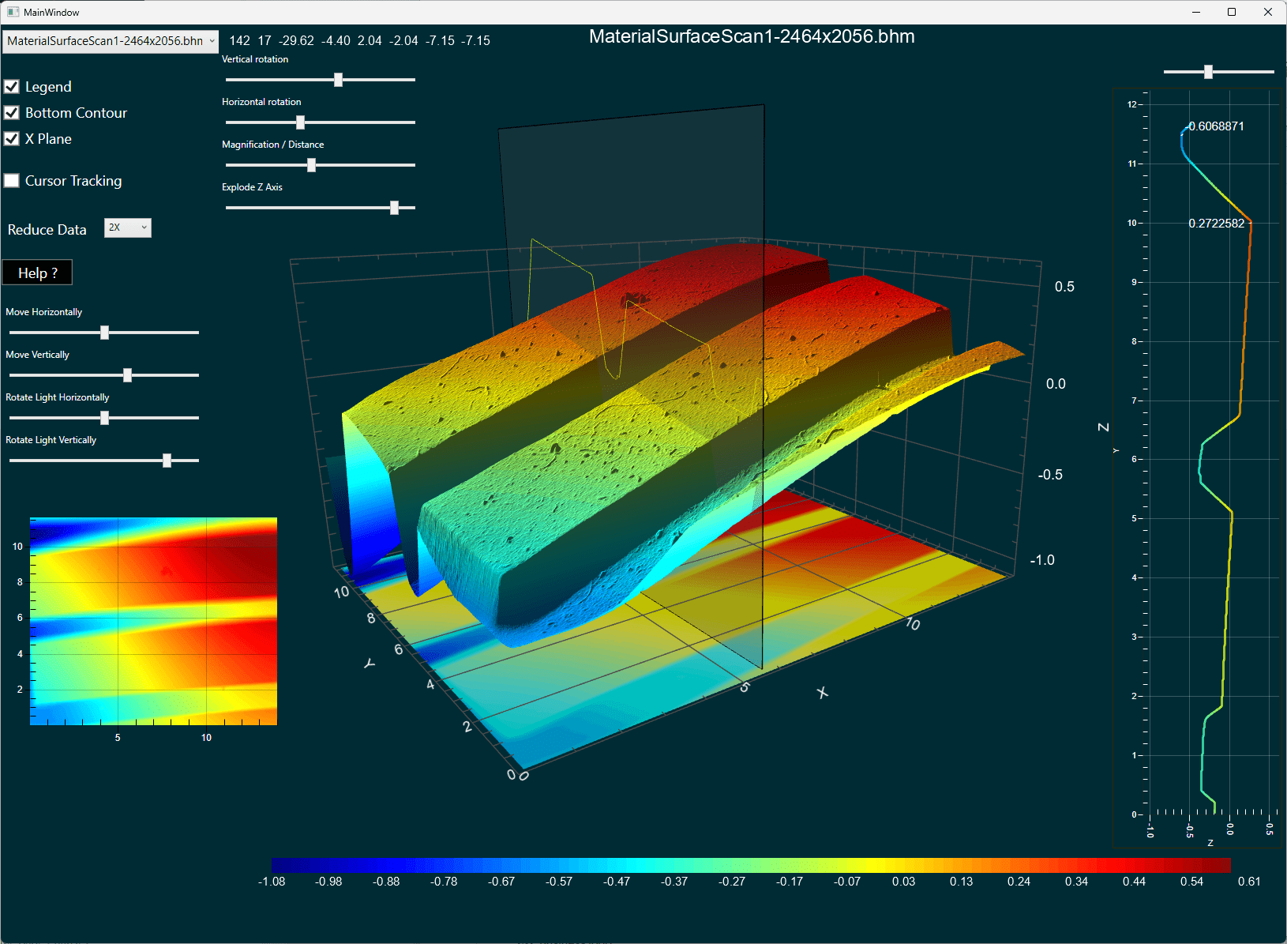The image size is (1287, 944).
Task: Click the Rotate Light Vertically slider handle
Action: click(x=167, y=461)
